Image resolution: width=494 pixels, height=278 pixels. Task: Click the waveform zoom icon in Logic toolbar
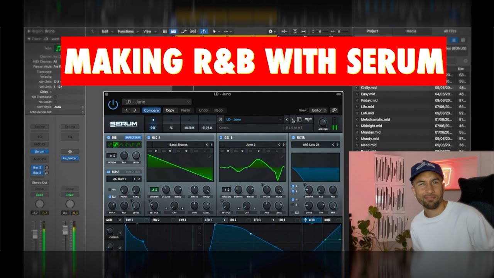click(x=284, y=31)
